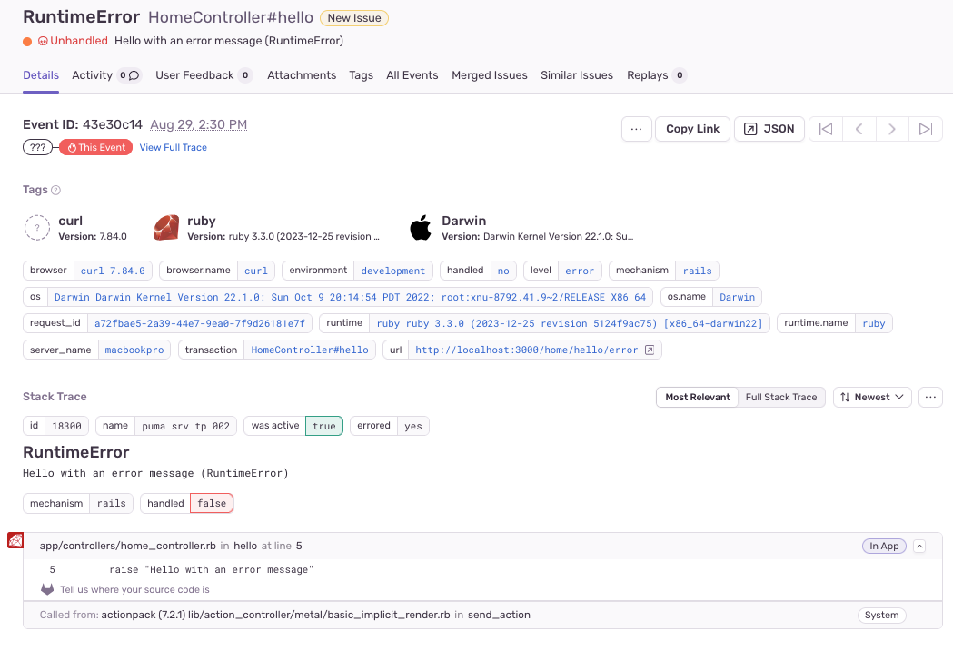Open the Similar Issues tab
The height and width of the screenshot is (651, 953).
click(577, 75)
